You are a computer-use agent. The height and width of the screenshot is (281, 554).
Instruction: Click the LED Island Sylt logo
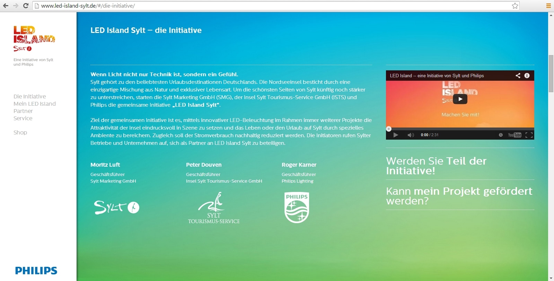click(x=34, y=38)
